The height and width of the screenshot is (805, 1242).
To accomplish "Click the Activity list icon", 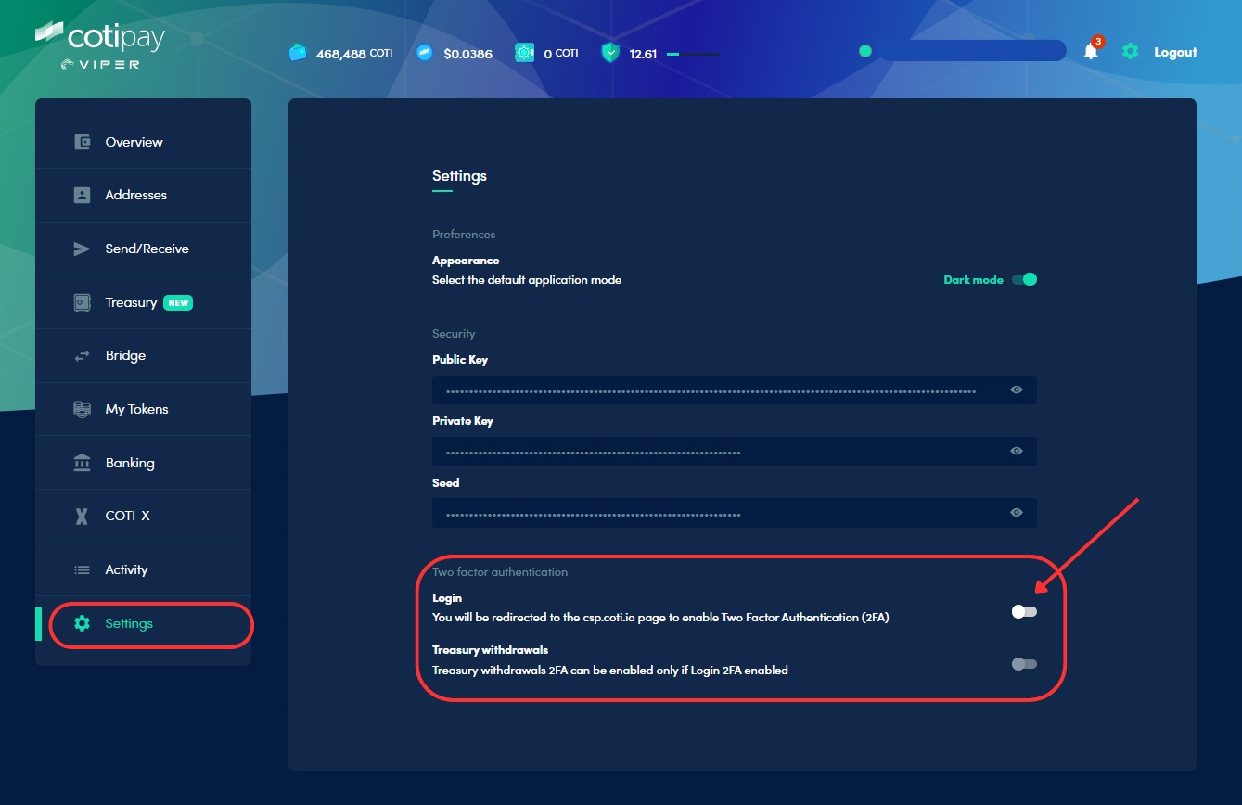I will coord(82,569).
